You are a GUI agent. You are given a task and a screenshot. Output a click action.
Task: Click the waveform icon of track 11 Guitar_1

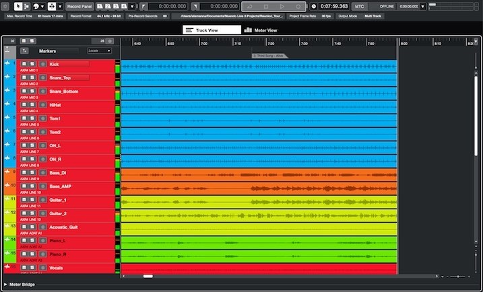point(7,198)
